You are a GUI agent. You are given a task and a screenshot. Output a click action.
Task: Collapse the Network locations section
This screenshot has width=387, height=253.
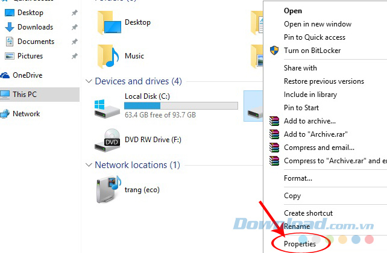click(89, 164)
